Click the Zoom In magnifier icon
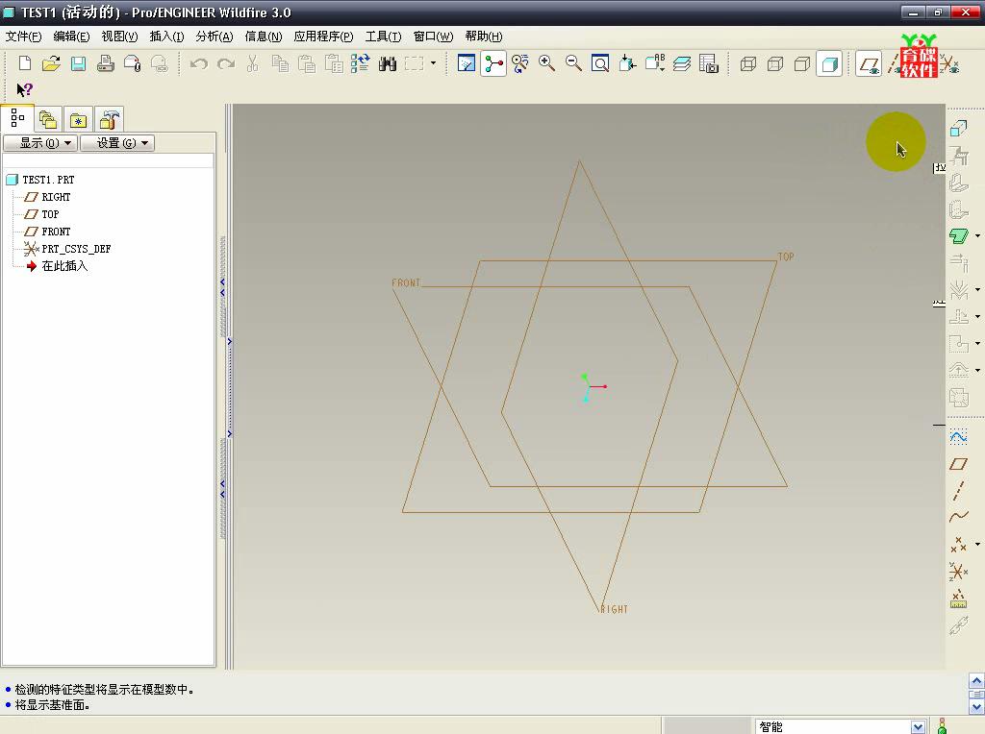 [x=546, y=63]
